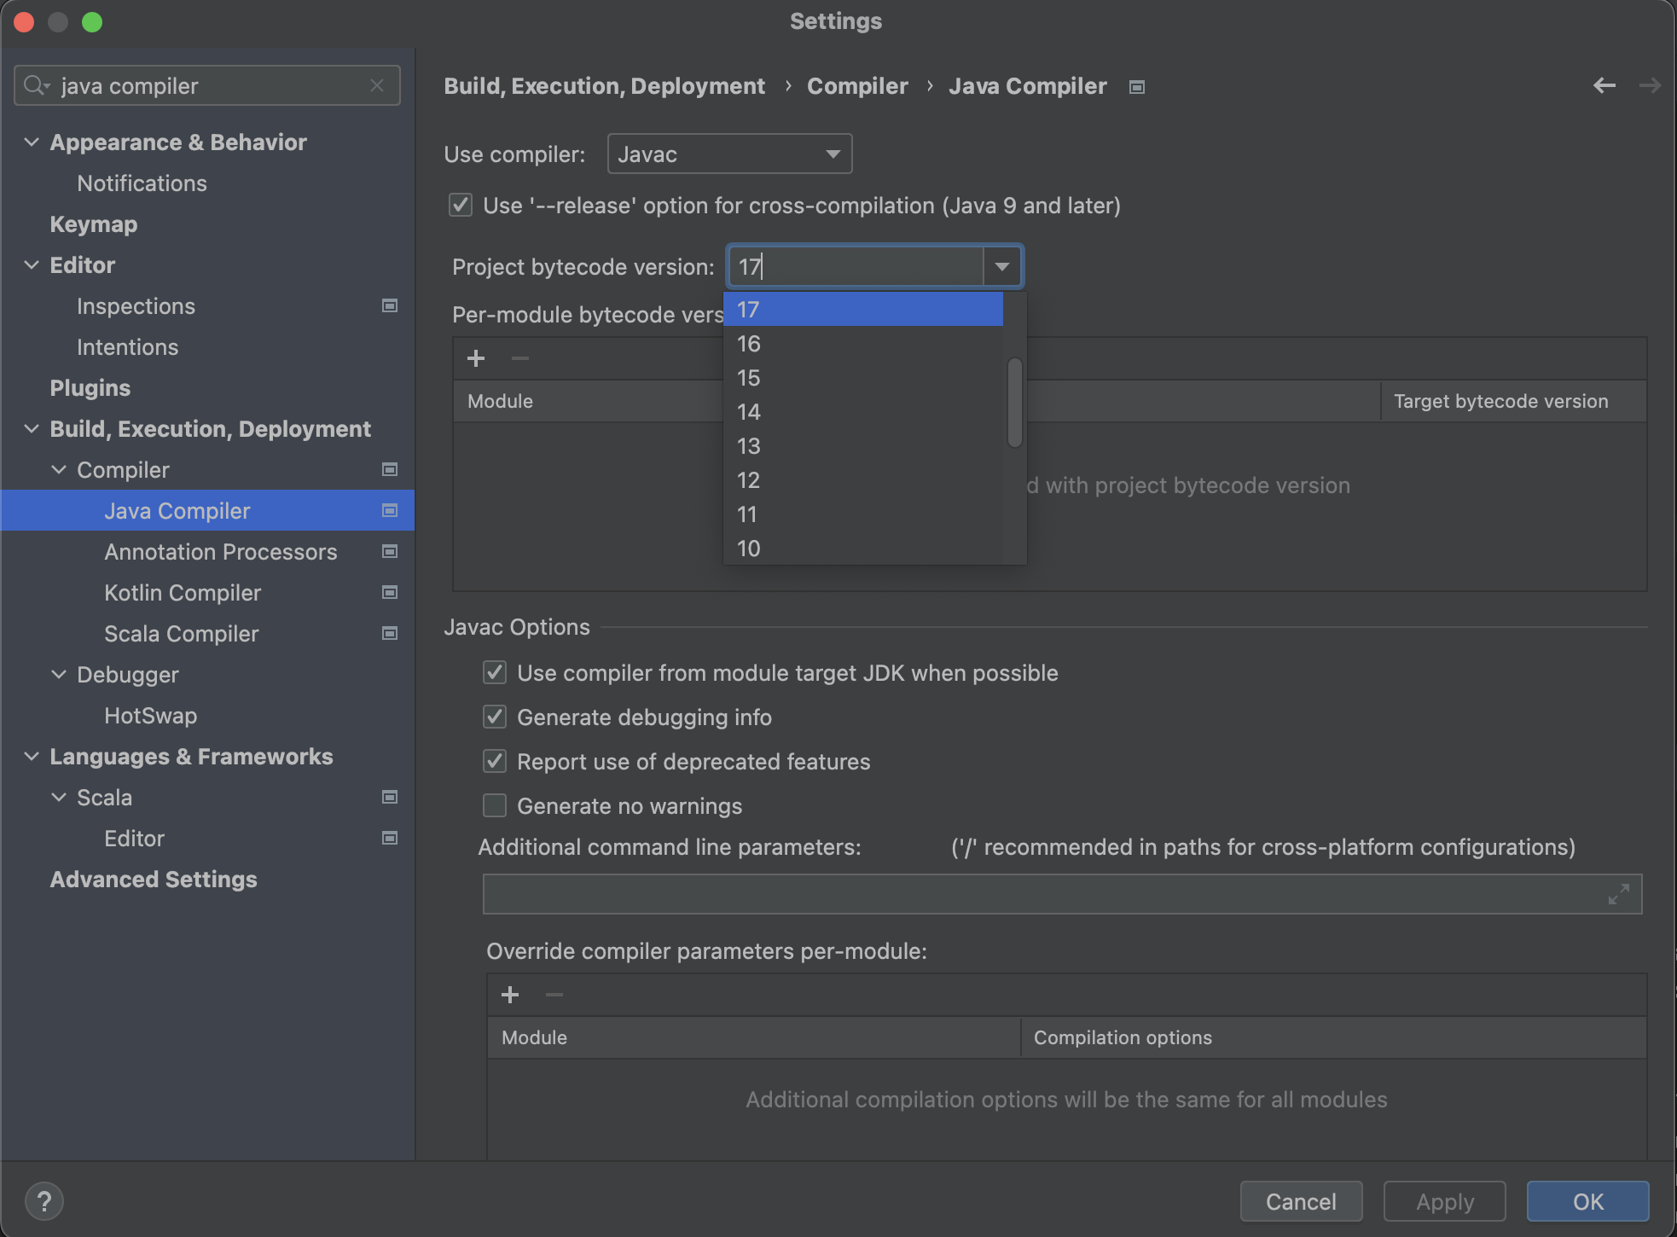Collapse the Appearance & Behavior tree node

click(32, 142)
